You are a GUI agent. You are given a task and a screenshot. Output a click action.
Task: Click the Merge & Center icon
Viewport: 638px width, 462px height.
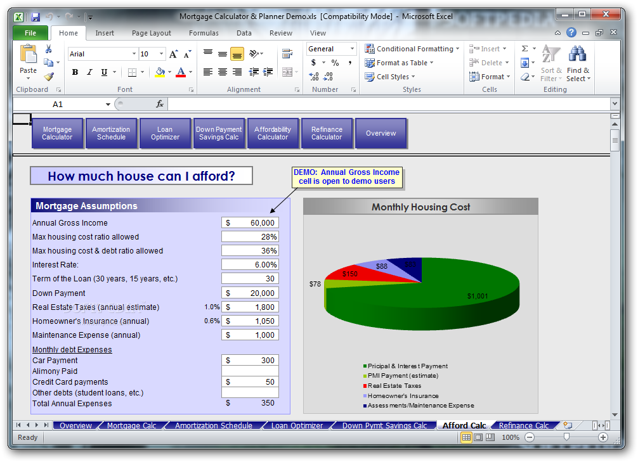pyautogui.click(x=287, y=72)
